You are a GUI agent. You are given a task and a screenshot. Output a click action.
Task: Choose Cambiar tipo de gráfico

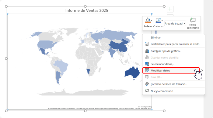pos(166,51)
